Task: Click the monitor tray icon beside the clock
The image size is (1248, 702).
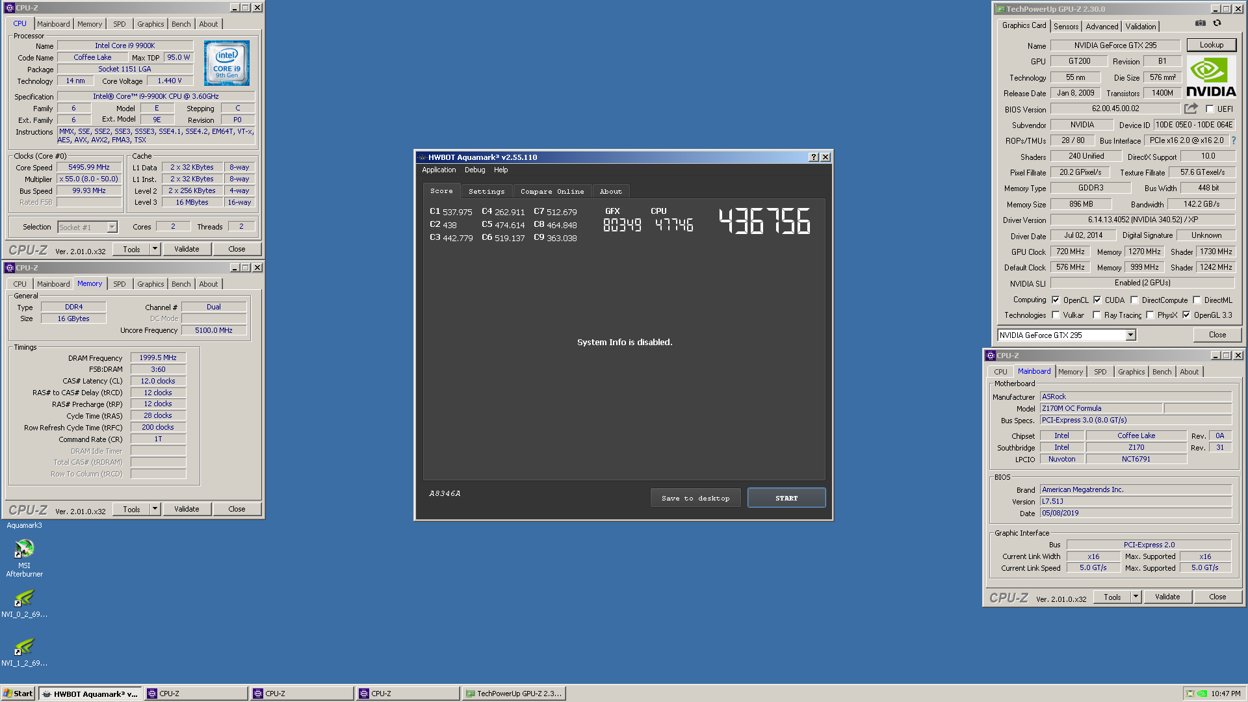Action: [x=1190, y=694]
